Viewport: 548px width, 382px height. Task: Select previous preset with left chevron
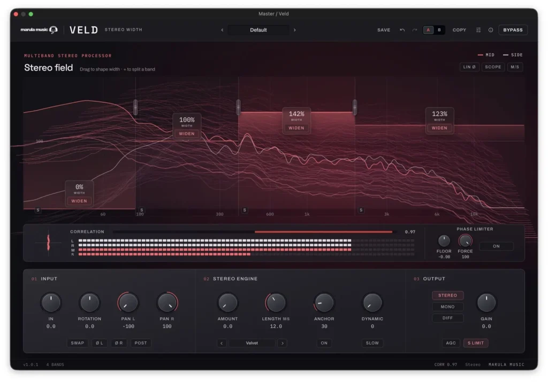[222, 30]
